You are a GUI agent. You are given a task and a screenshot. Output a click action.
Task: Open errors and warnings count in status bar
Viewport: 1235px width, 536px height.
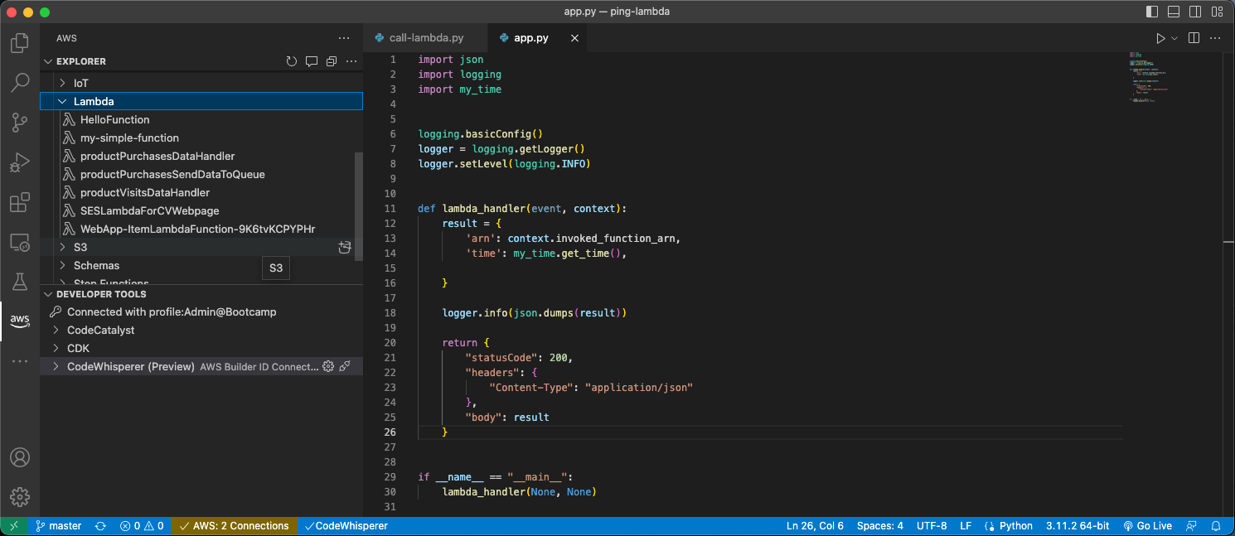(x=142, y=526)
